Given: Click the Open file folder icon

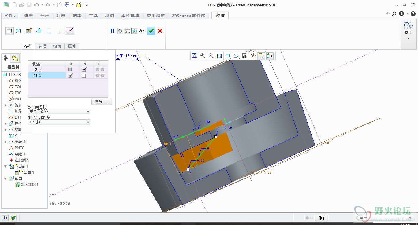Looking at the screenshot, I should [x=21, y=5].
